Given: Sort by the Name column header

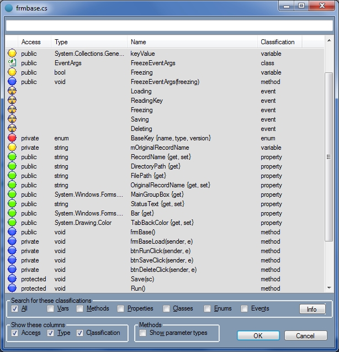Looking at the screenshot, I should [x=192, y=42].
